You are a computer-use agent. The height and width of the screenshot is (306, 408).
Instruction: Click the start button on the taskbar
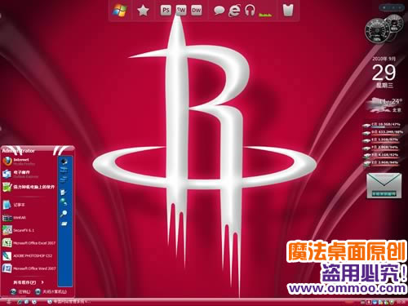tap(9, 302)
